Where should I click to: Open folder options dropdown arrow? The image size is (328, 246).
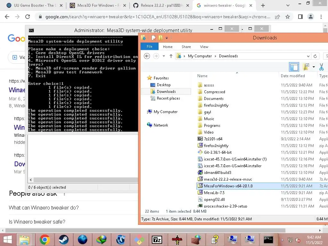(314, 67)
